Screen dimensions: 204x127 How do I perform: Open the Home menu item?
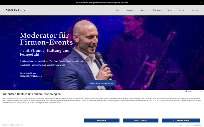tap(118, 10)
